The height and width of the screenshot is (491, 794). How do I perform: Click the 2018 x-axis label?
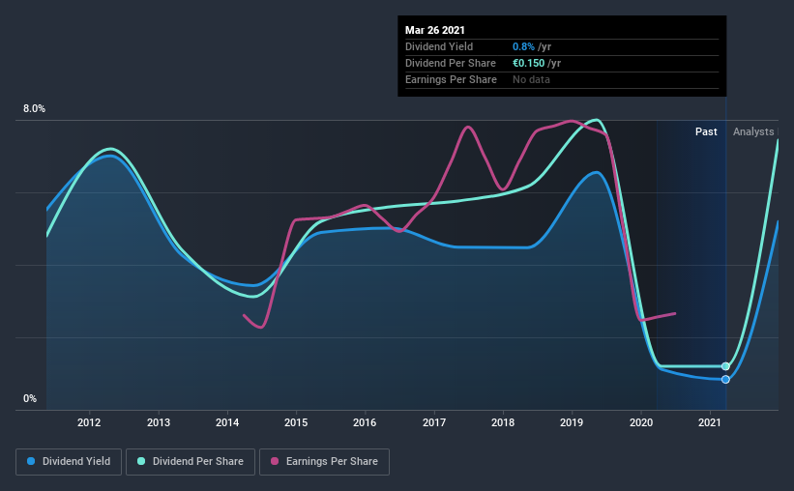503,422
